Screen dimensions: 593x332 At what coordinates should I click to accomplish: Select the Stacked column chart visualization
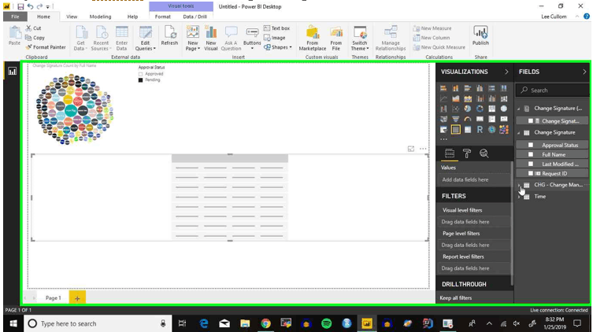click(455, 88)
